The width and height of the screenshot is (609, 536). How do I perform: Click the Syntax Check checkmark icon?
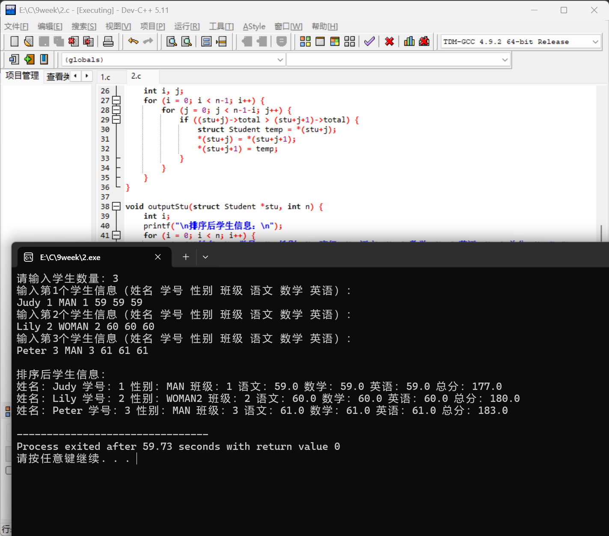tap(369, 42)
